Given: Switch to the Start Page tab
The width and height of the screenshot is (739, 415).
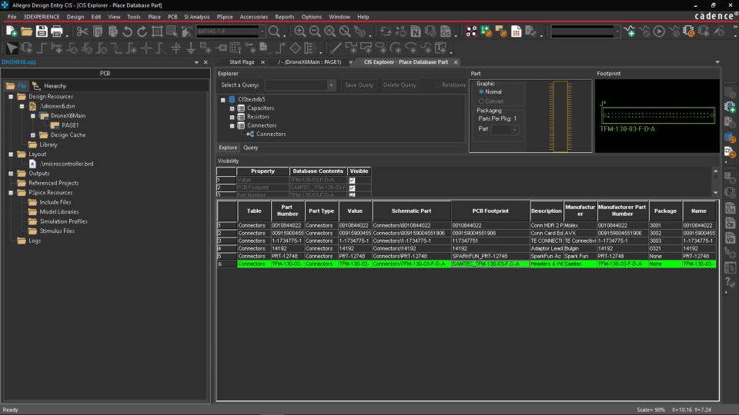Looking at the screenshot, I should 242,62.
